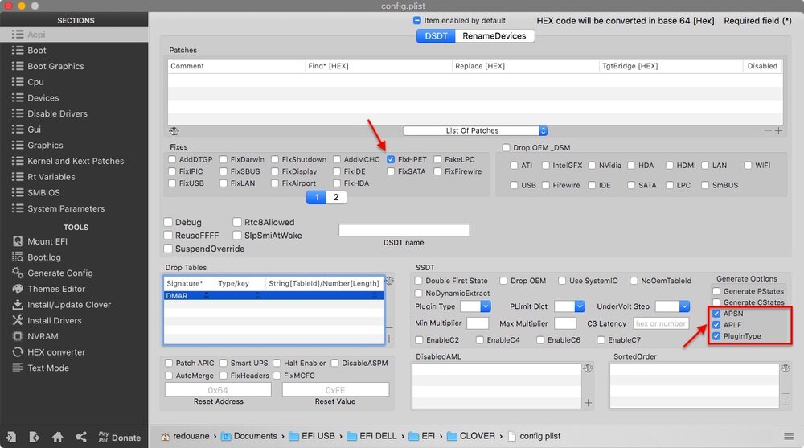The width and height of the screenshot is (804, 448).
Task: Go to Fixes page 2
Action: pyautogui.click(x=336, y=198)
